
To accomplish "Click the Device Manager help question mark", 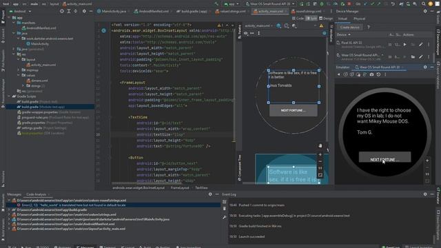I will [369, 28].
